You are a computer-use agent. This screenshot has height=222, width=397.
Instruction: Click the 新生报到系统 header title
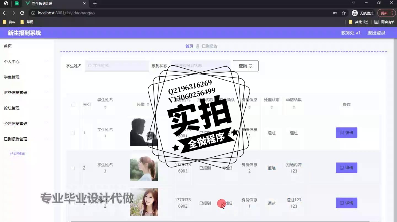tap(24, 33)
